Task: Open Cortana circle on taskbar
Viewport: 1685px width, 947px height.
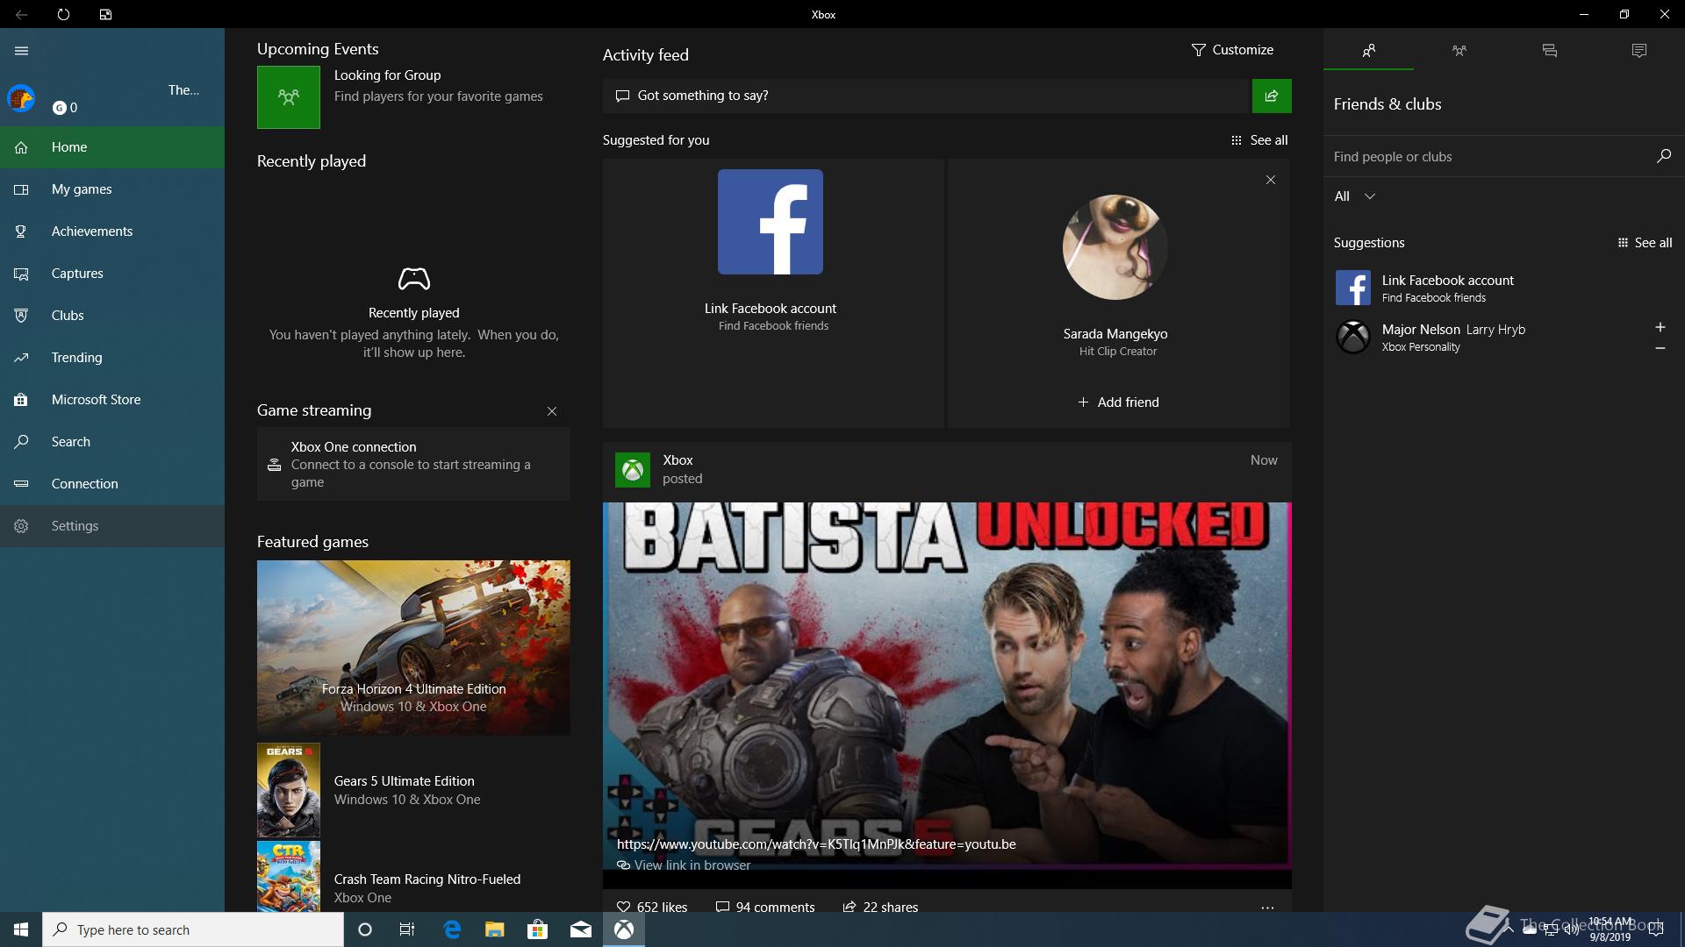Action: point(365,929)
